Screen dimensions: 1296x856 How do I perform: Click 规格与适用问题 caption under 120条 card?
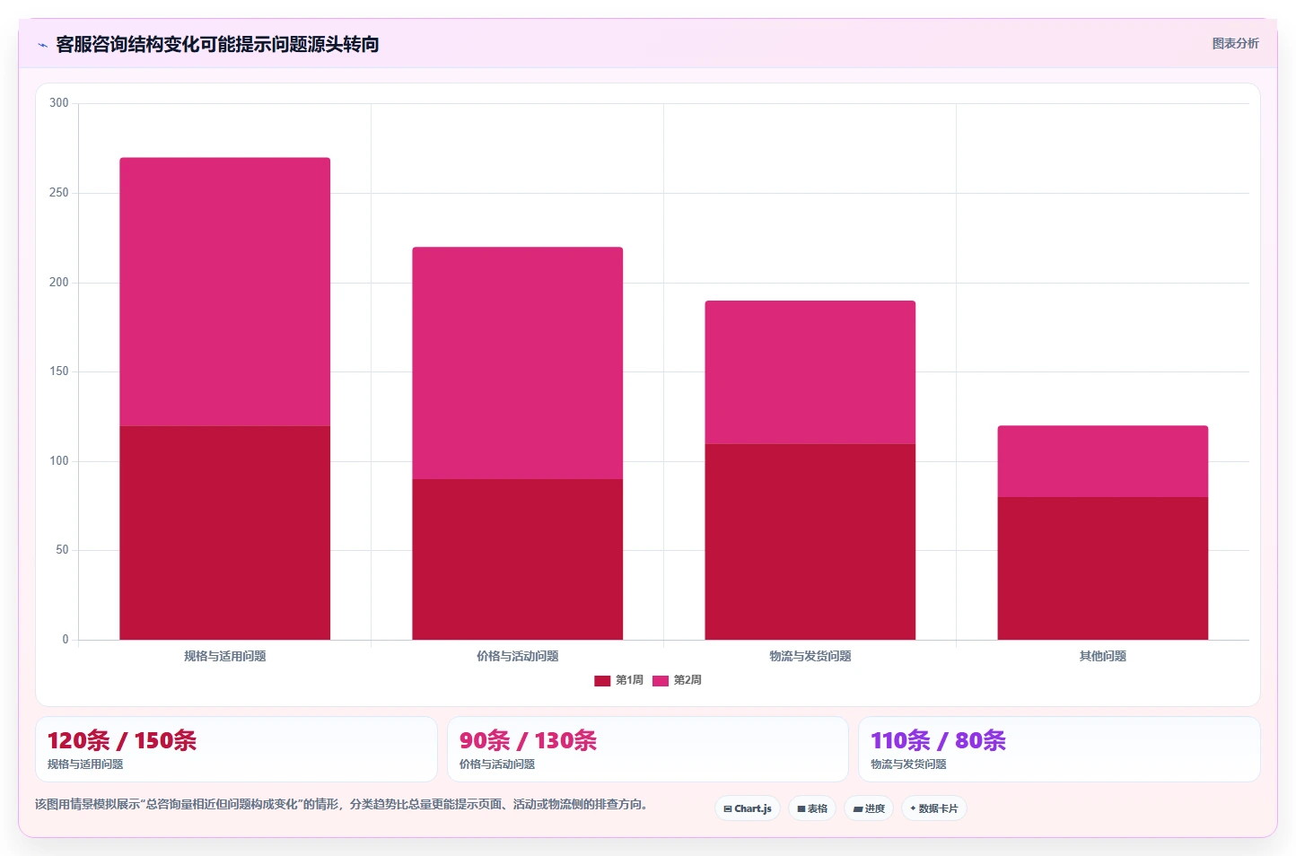coord(85,764)
